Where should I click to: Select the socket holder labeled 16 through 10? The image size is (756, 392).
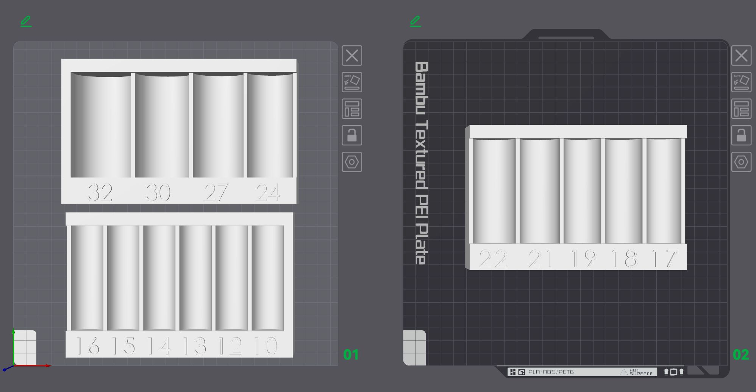179,285
